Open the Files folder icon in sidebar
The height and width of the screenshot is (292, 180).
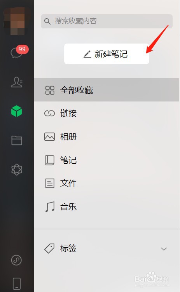[17, 140]
